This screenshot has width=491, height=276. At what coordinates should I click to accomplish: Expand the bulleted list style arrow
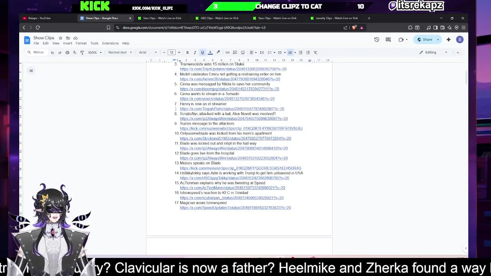point(285,53)
